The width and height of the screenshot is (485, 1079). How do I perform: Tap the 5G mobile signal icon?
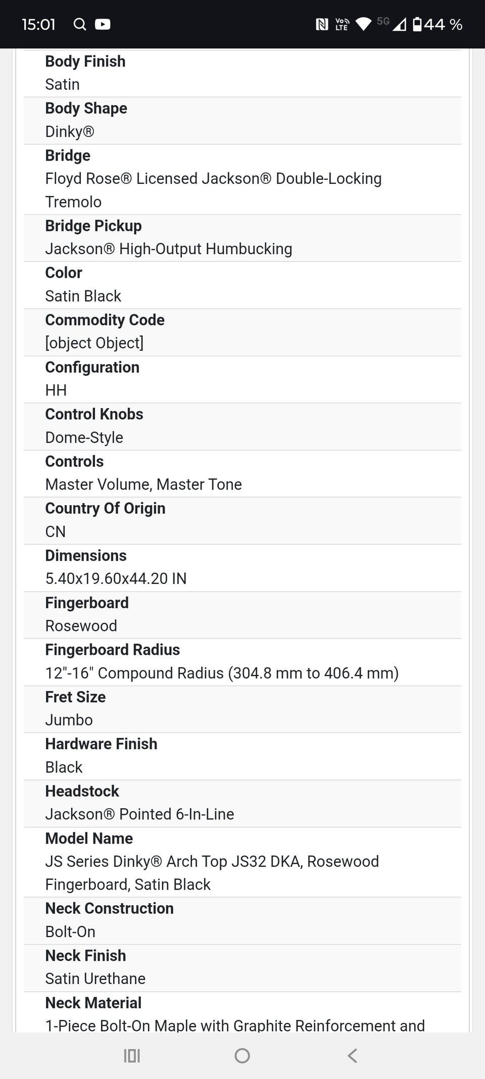click(x=392, y=24)
